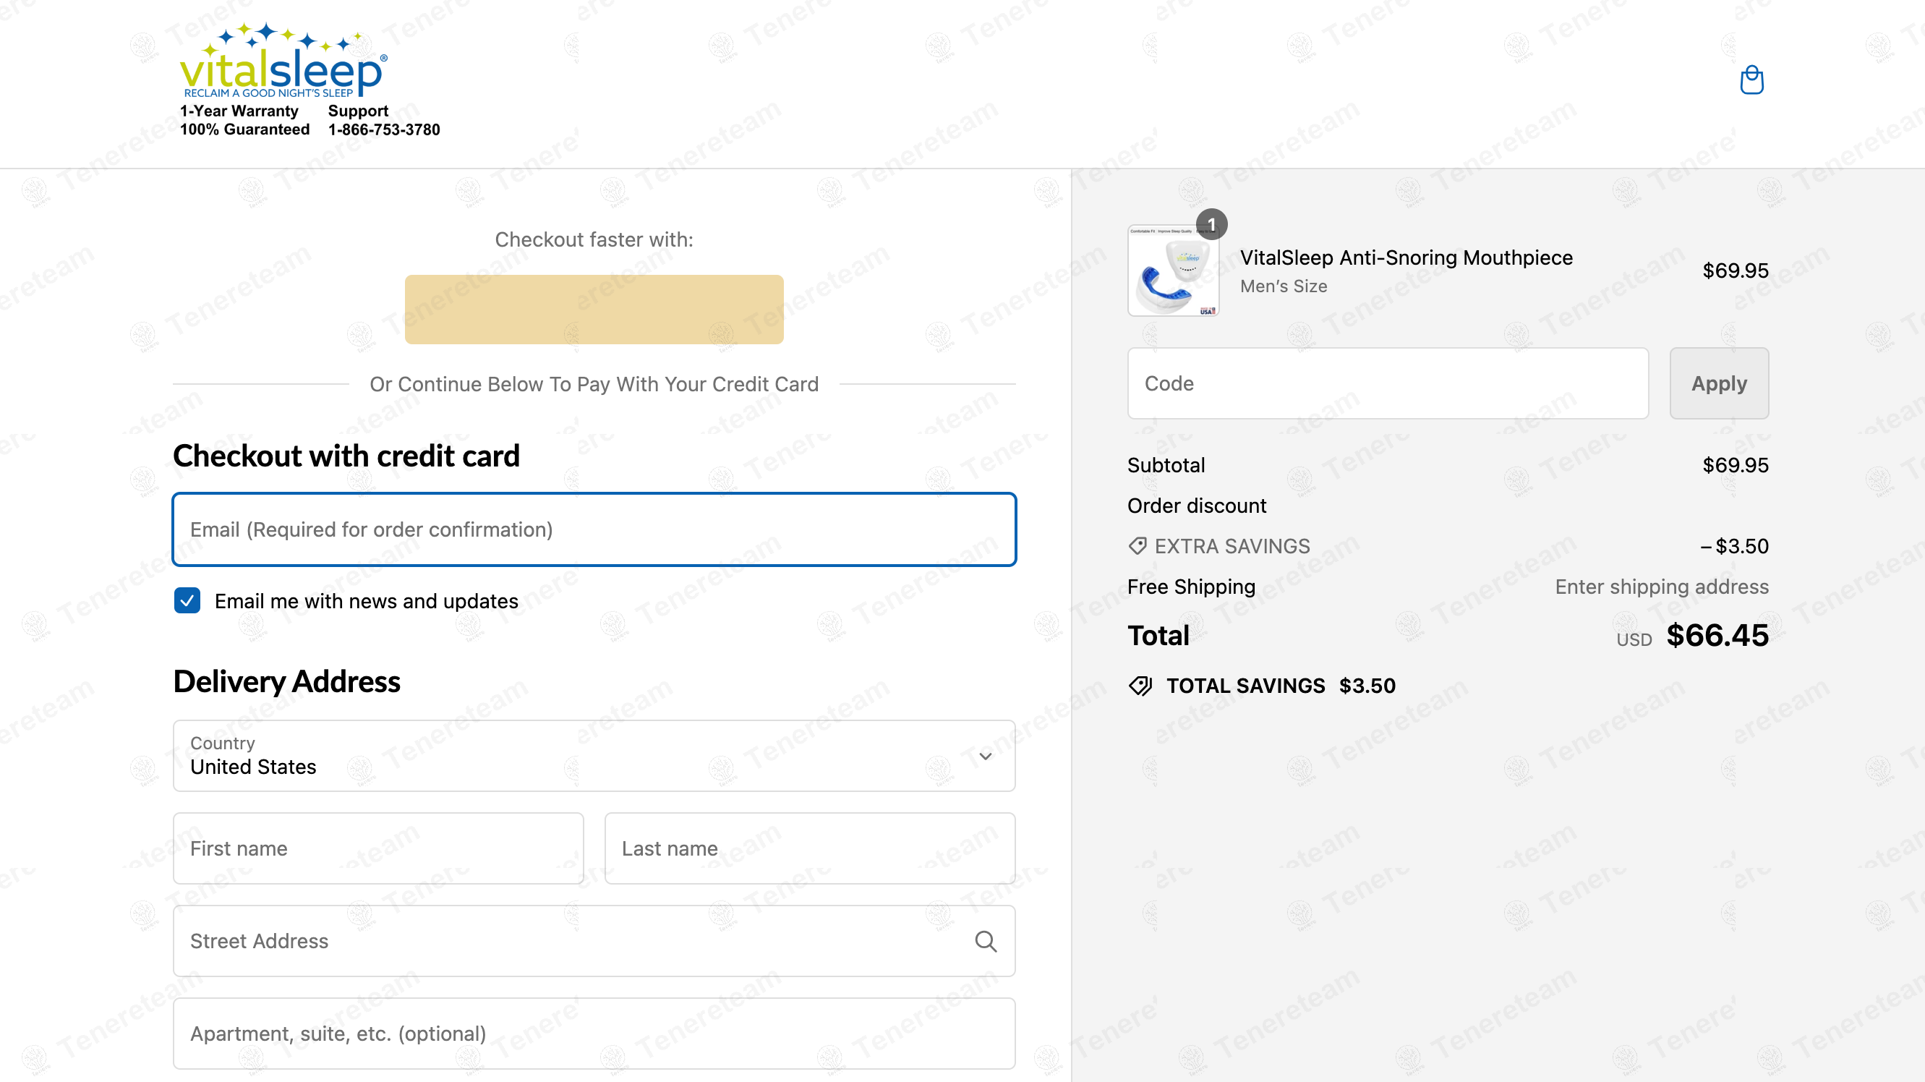Expand the Country dropdown chevron
The height and width of the screenshot is (1082, 1925).
pos(985,757)
